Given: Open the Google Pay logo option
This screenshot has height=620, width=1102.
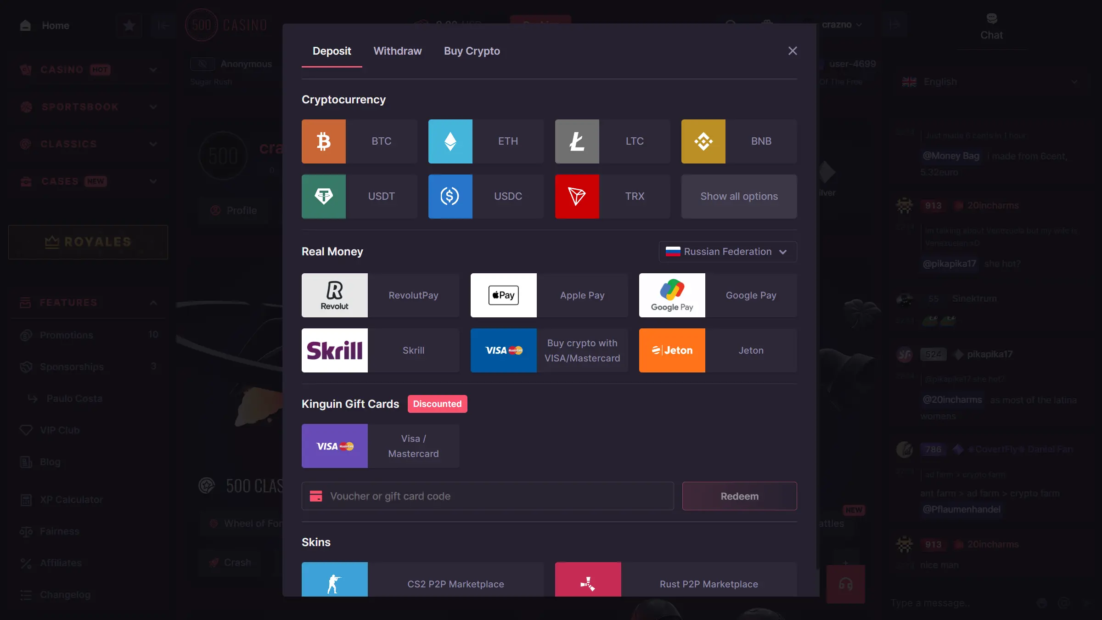Looking at the screenshot, I should (672, 295).
